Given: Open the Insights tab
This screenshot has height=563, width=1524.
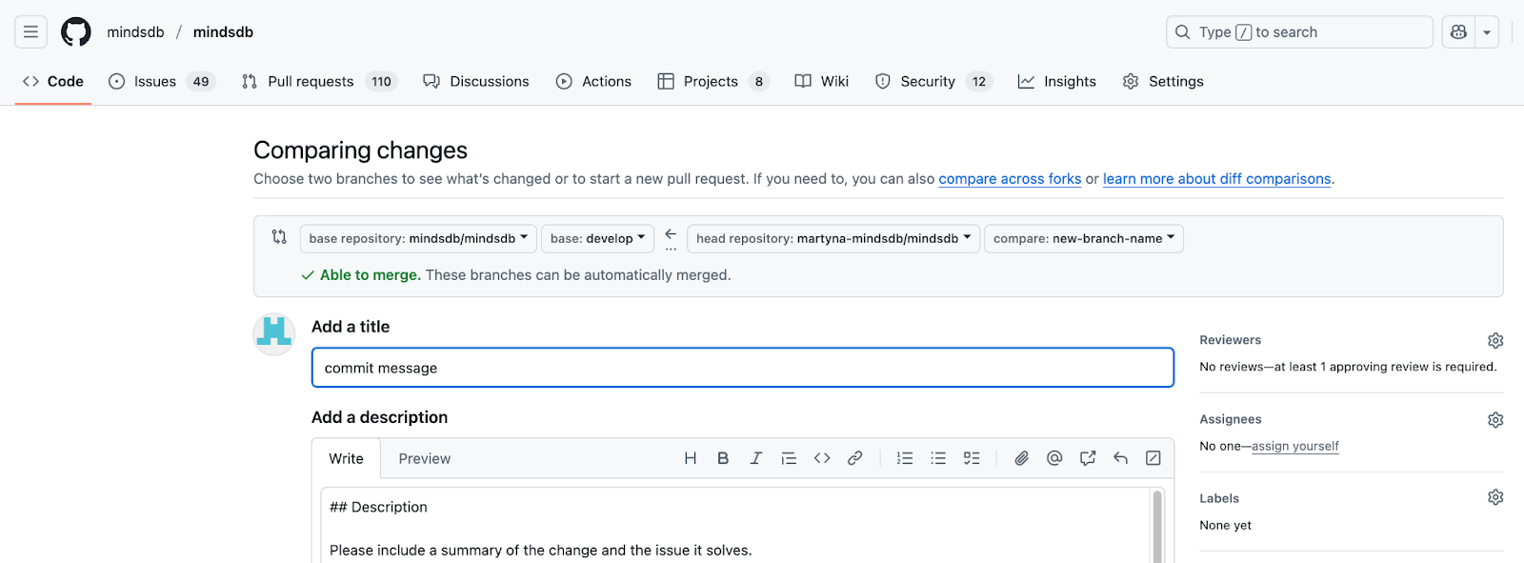Looking at the screenshot, I should (x=1057, y=81).
